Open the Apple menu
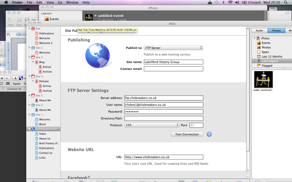 [x=6, y=3]
